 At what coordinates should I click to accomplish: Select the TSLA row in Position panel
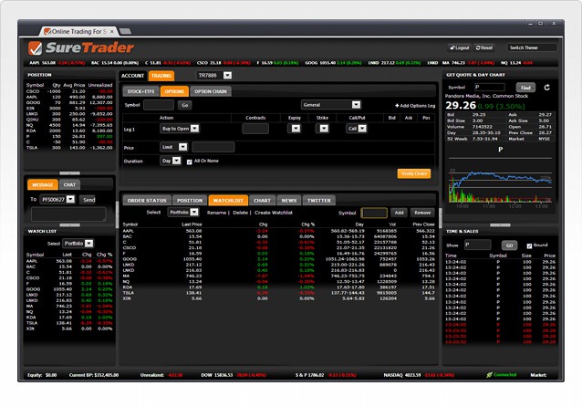69,148
